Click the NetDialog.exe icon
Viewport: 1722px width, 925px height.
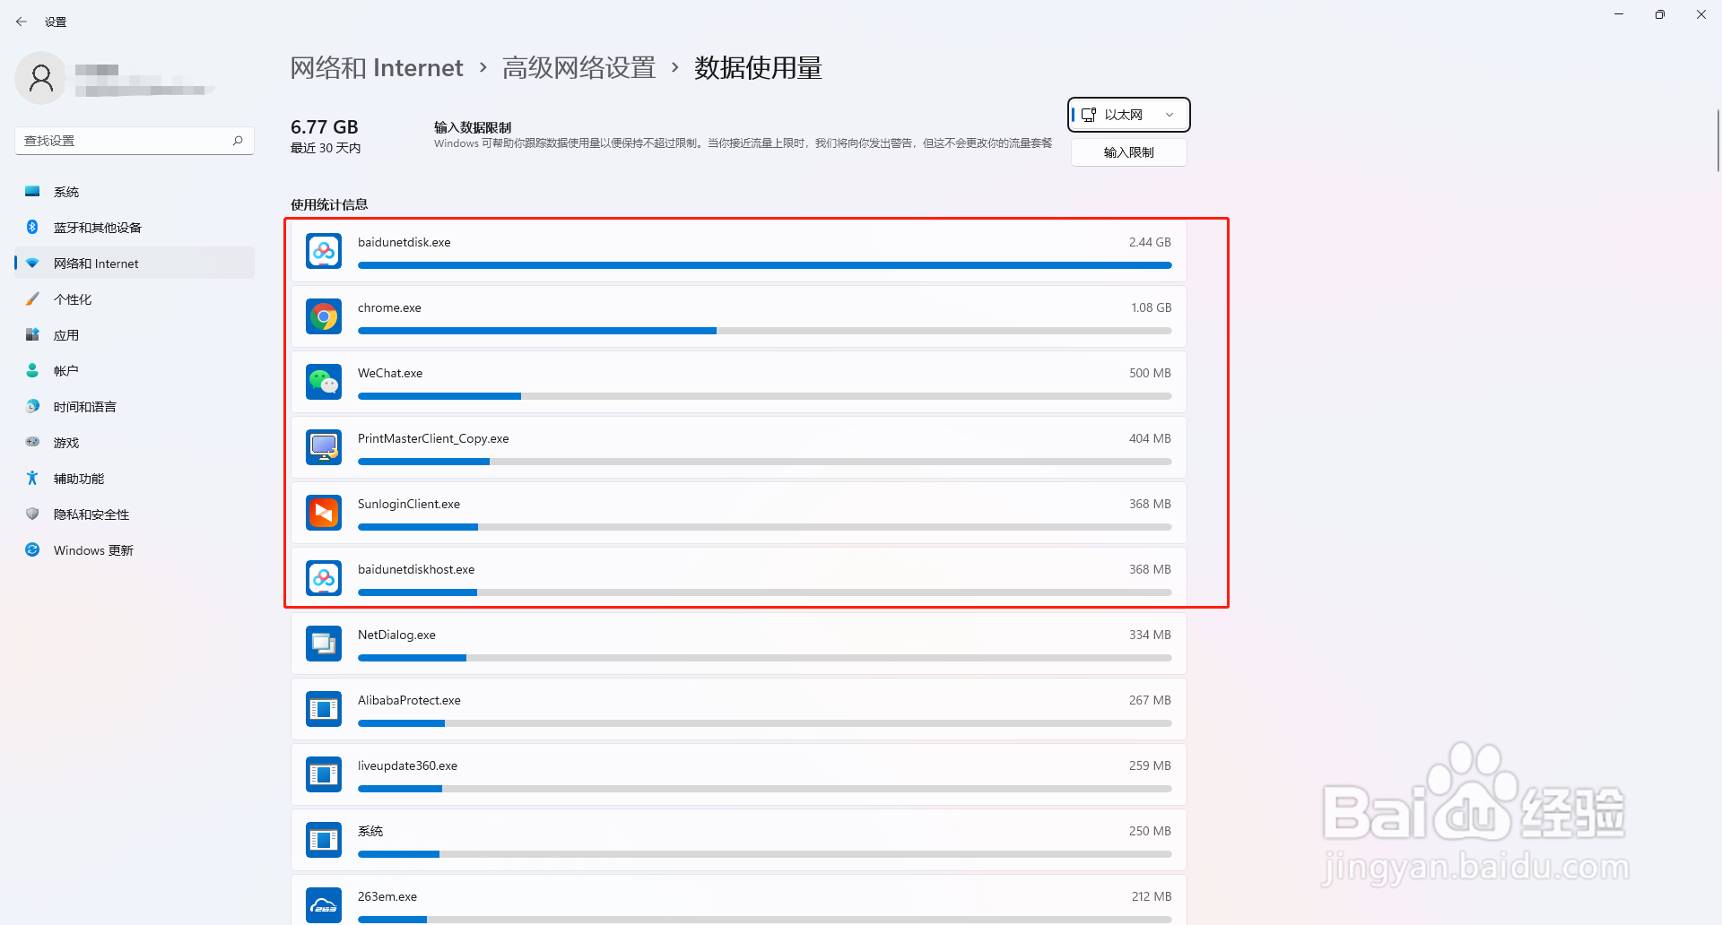[324, 644]
